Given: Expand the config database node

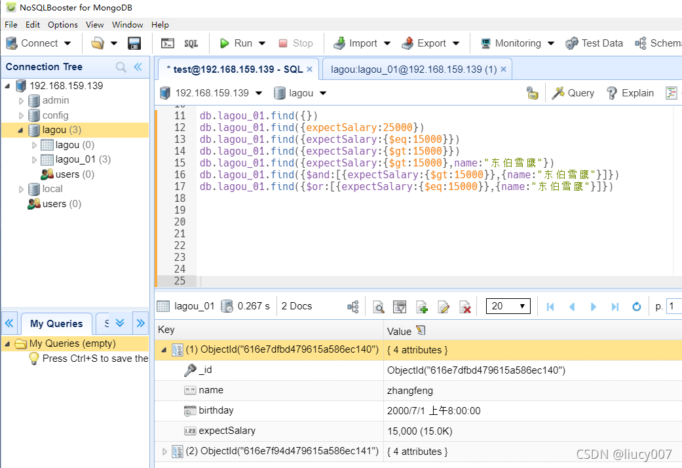Looking at the screenshot, I should coord(21,115).
